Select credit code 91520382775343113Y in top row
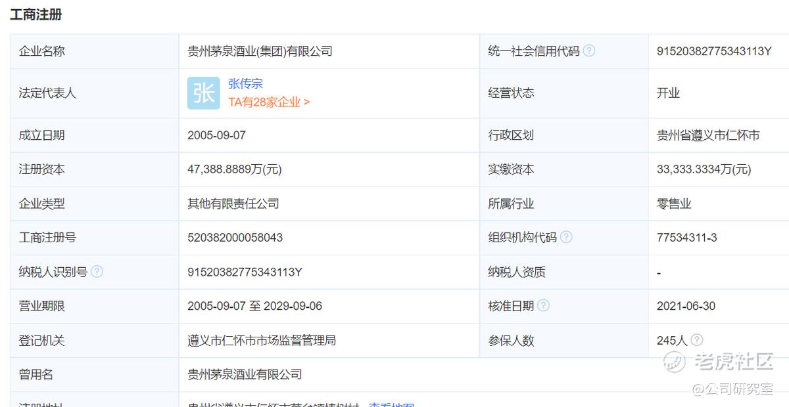 tap(714, 51)
